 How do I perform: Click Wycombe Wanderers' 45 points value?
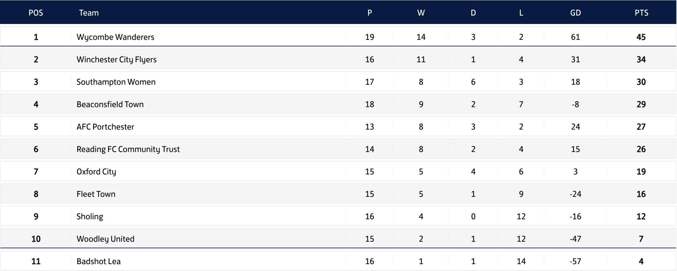coord(641,37)
